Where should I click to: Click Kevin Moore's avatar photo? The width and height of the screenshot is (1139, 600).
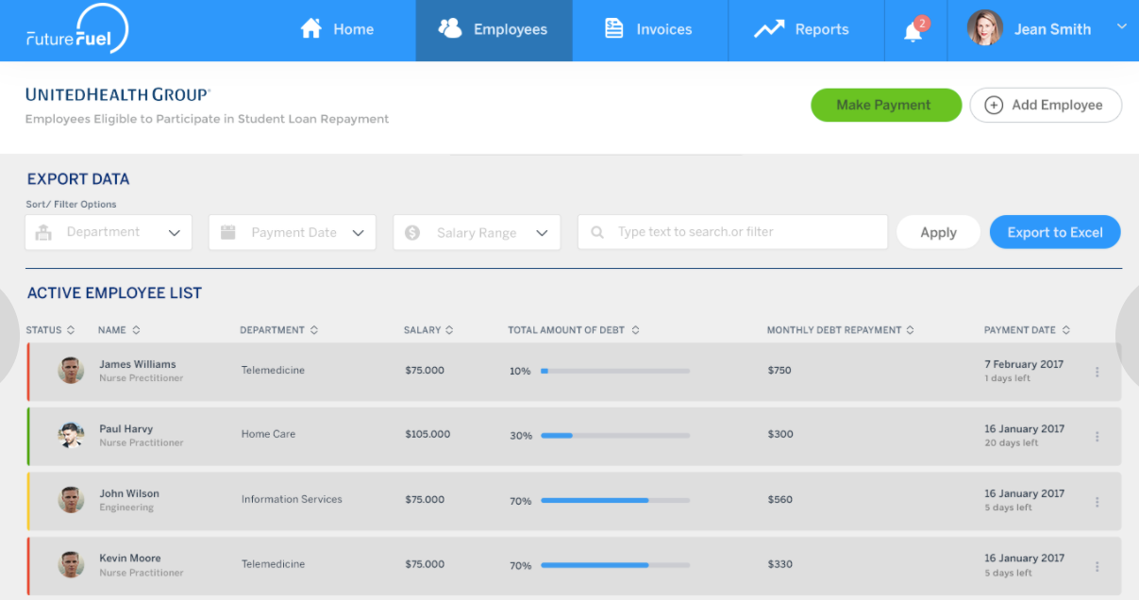(71, 565)
